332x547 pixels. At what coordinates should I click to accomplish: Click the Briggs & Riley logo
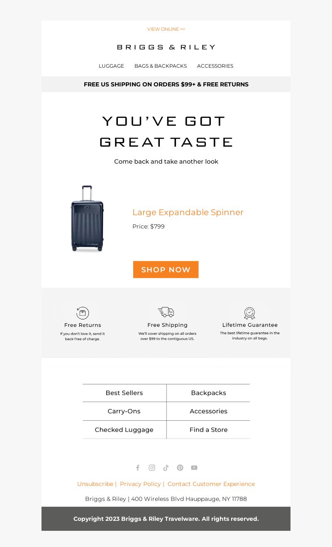tap(166, 47)
